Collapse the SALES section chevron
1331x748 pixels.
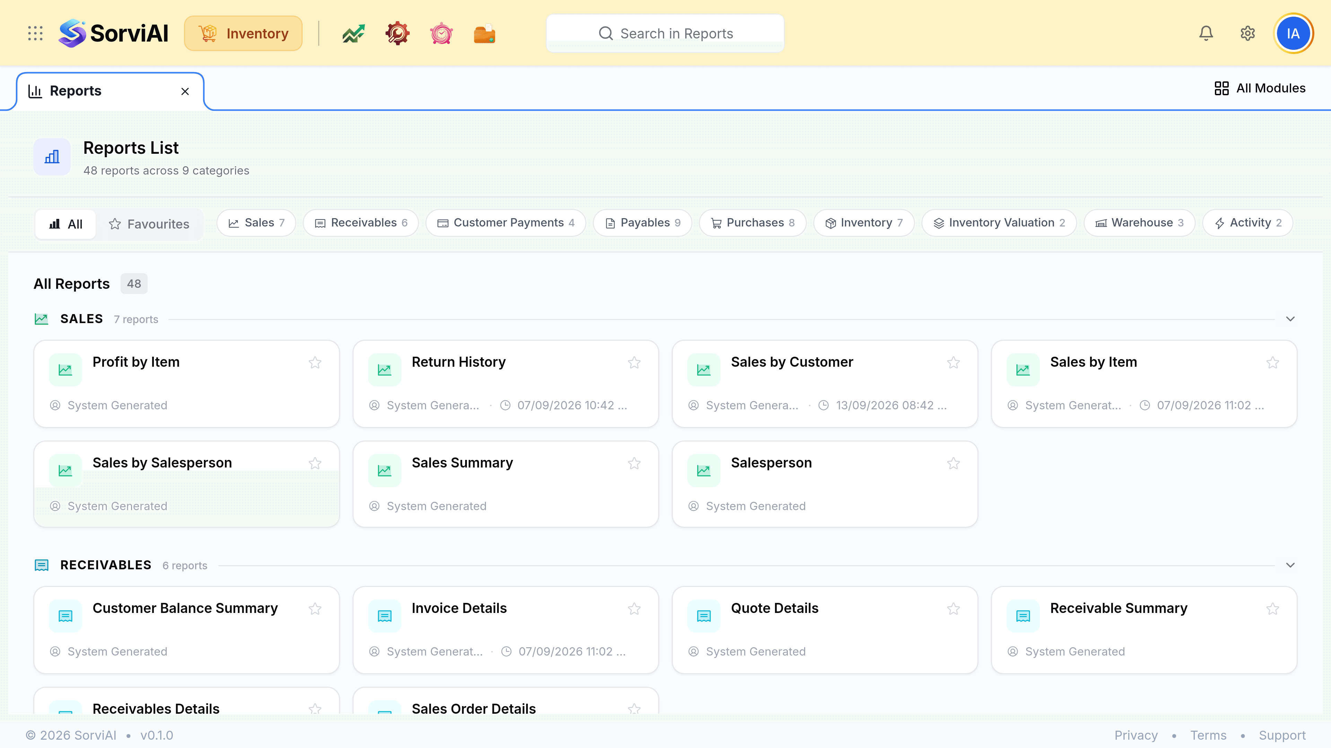click(1290, 319)
